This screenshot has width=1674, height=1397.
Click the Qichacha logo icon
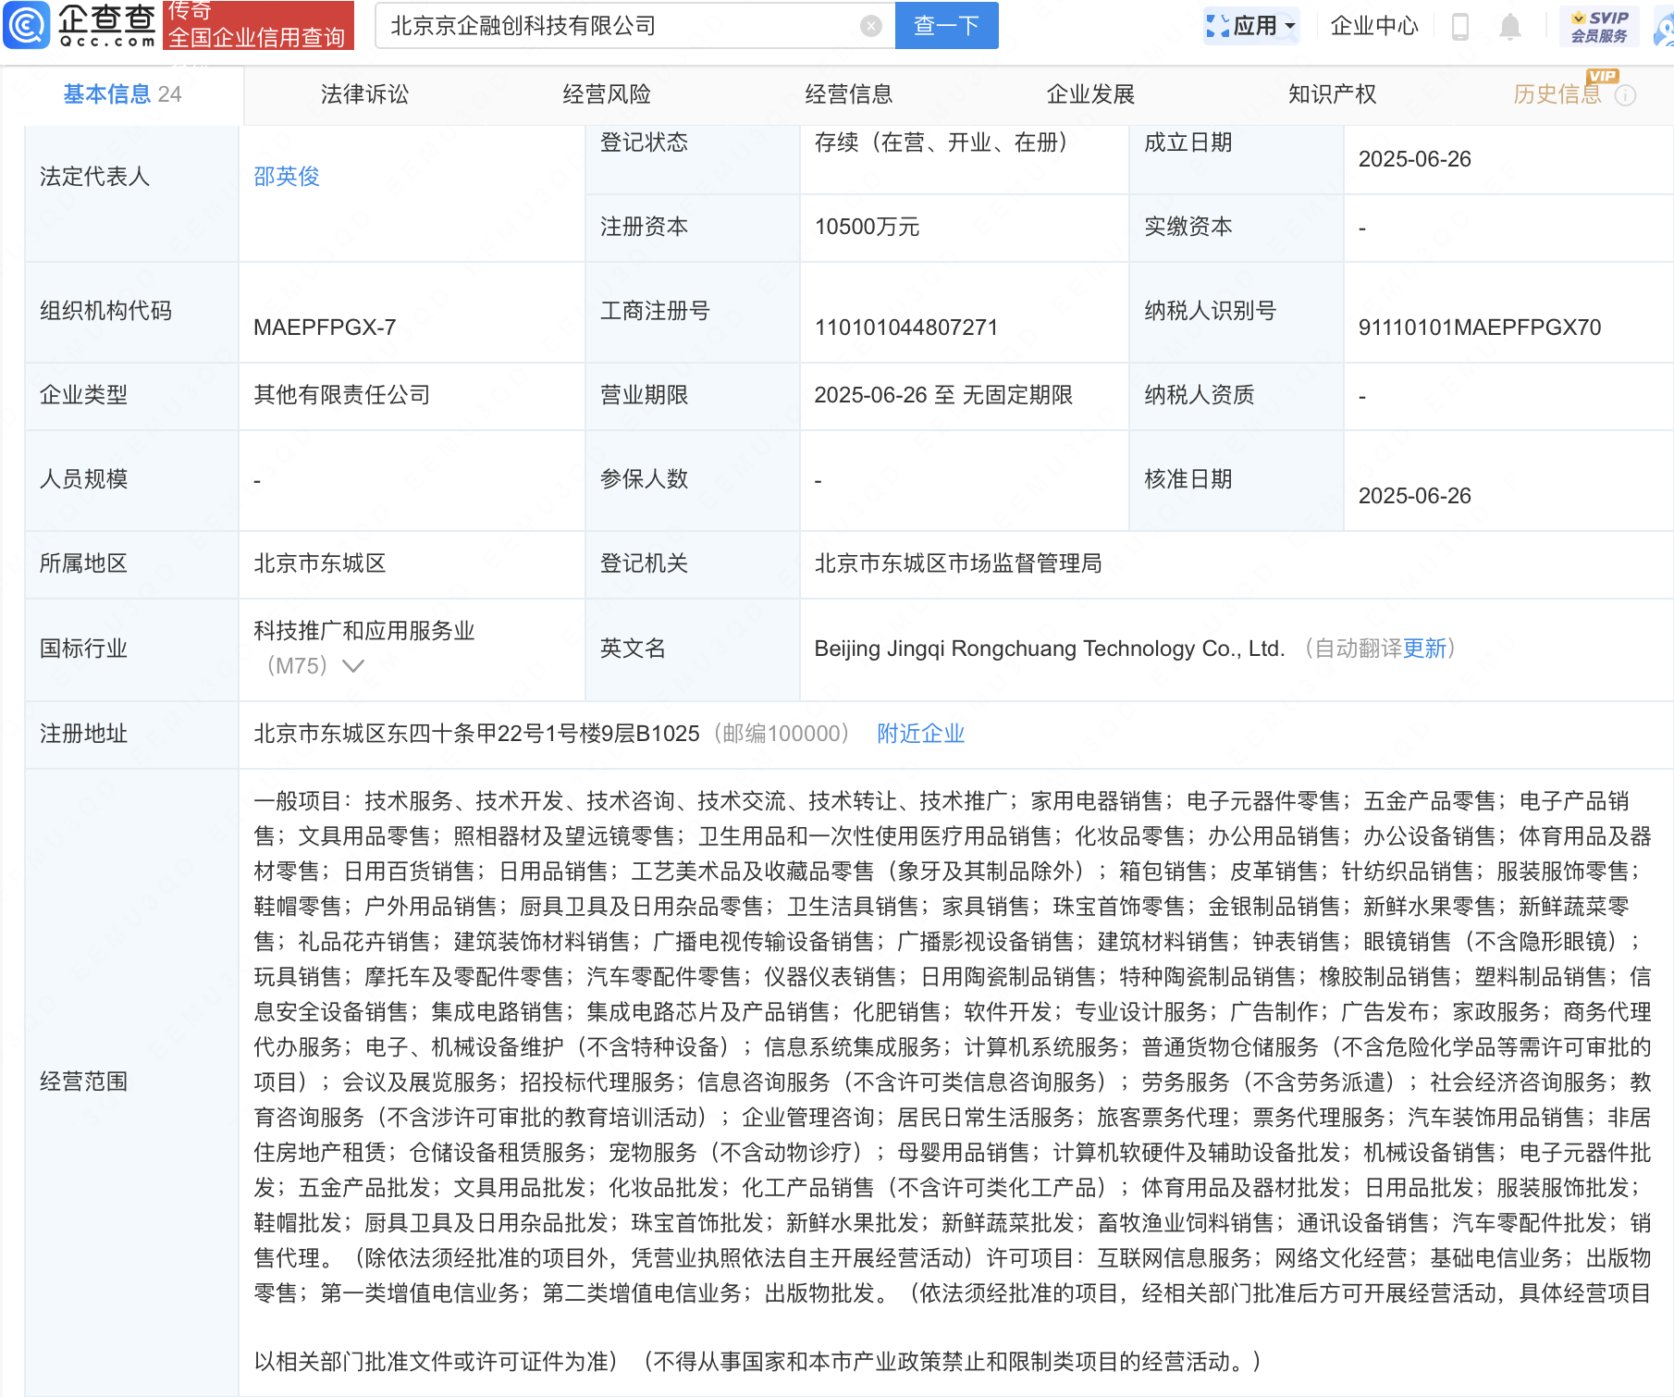click(x=27, y=25)
